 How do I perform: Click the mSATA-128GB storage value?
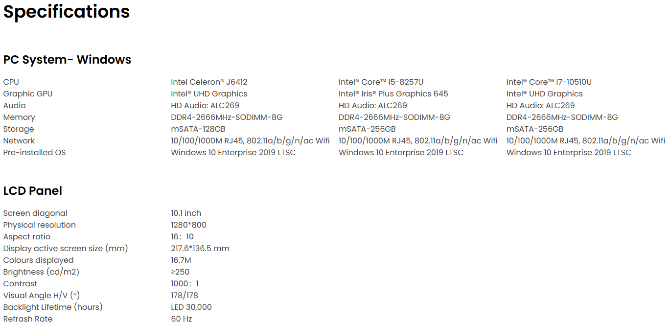click(198, 129)
